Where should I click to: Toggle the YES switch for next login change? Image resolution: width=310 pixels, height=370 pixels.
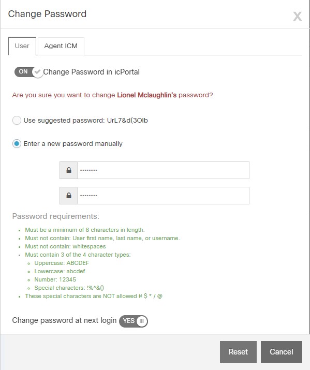pos(134,321)
